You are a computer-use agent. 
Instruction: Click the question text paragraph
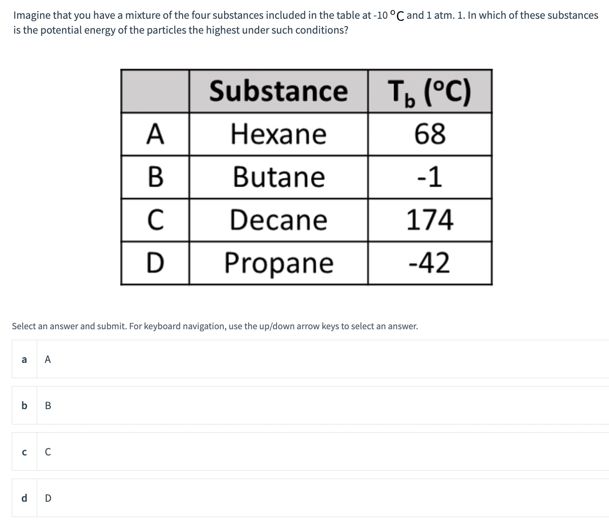(x=306, y=23)
